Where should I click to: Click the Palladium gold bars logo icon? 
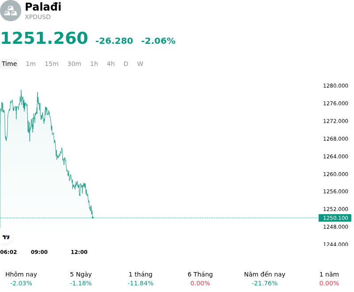tap(10, 11)
